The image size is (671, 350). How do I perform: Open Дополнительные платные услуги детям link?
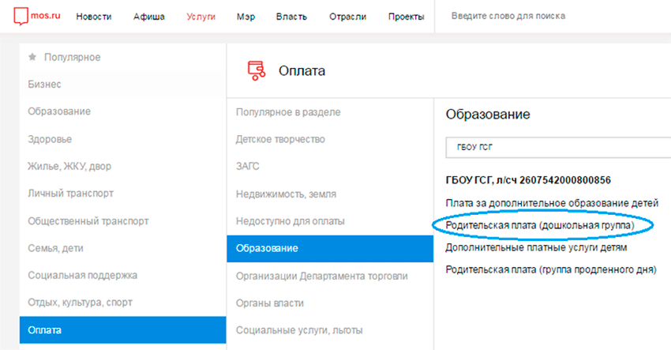(536, 247)
